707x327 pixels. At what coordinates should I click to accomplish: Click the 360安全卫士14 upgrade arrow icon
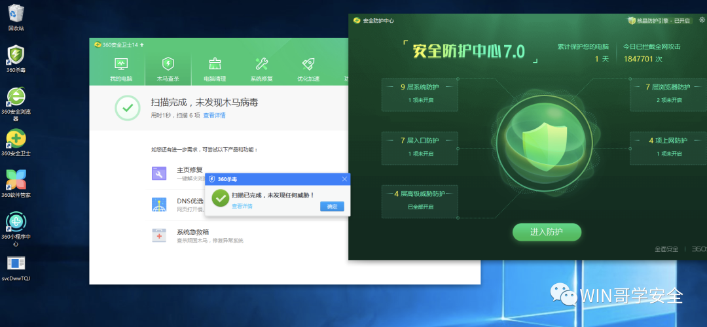coord(142,44)
